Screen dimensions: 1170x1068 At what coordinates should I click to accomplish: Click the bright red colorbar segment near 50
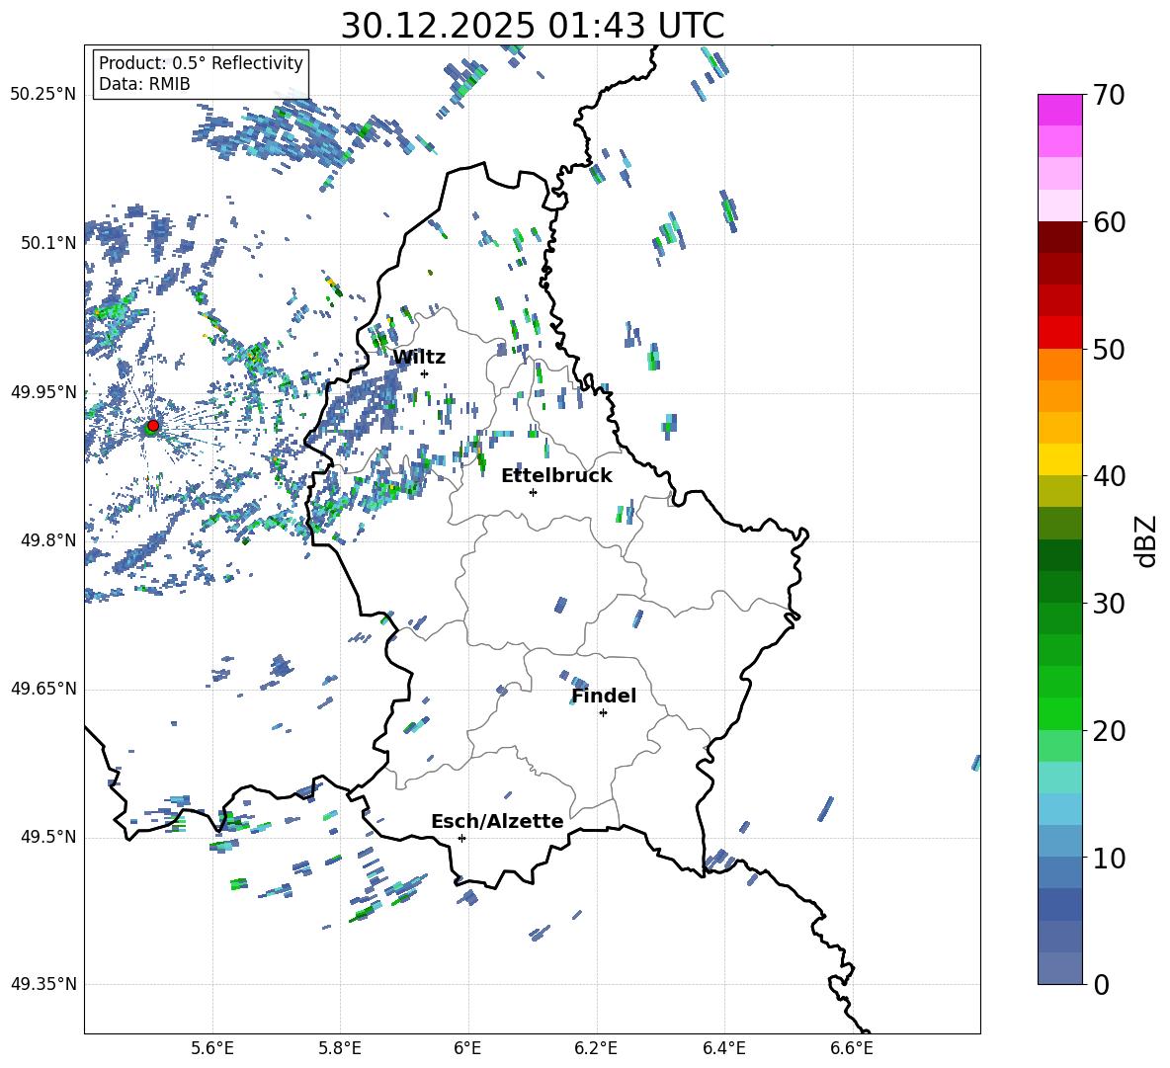(1059, 333)
